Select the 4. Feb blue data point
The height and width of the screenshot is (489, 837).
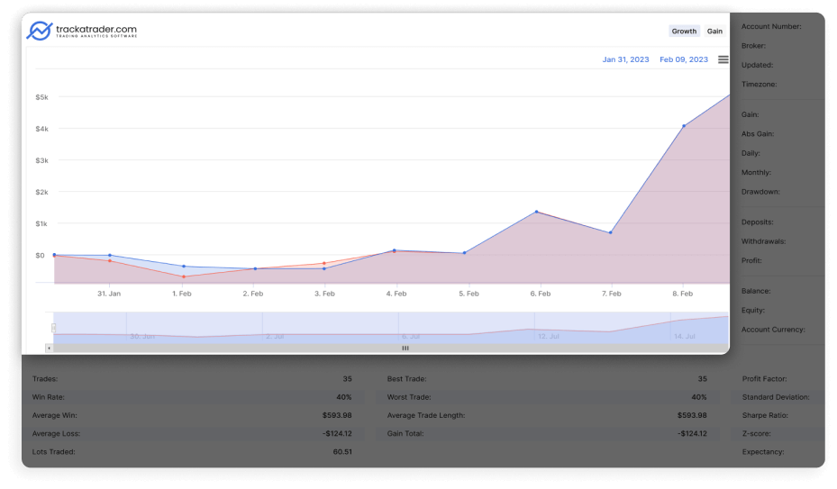point(394,250)
